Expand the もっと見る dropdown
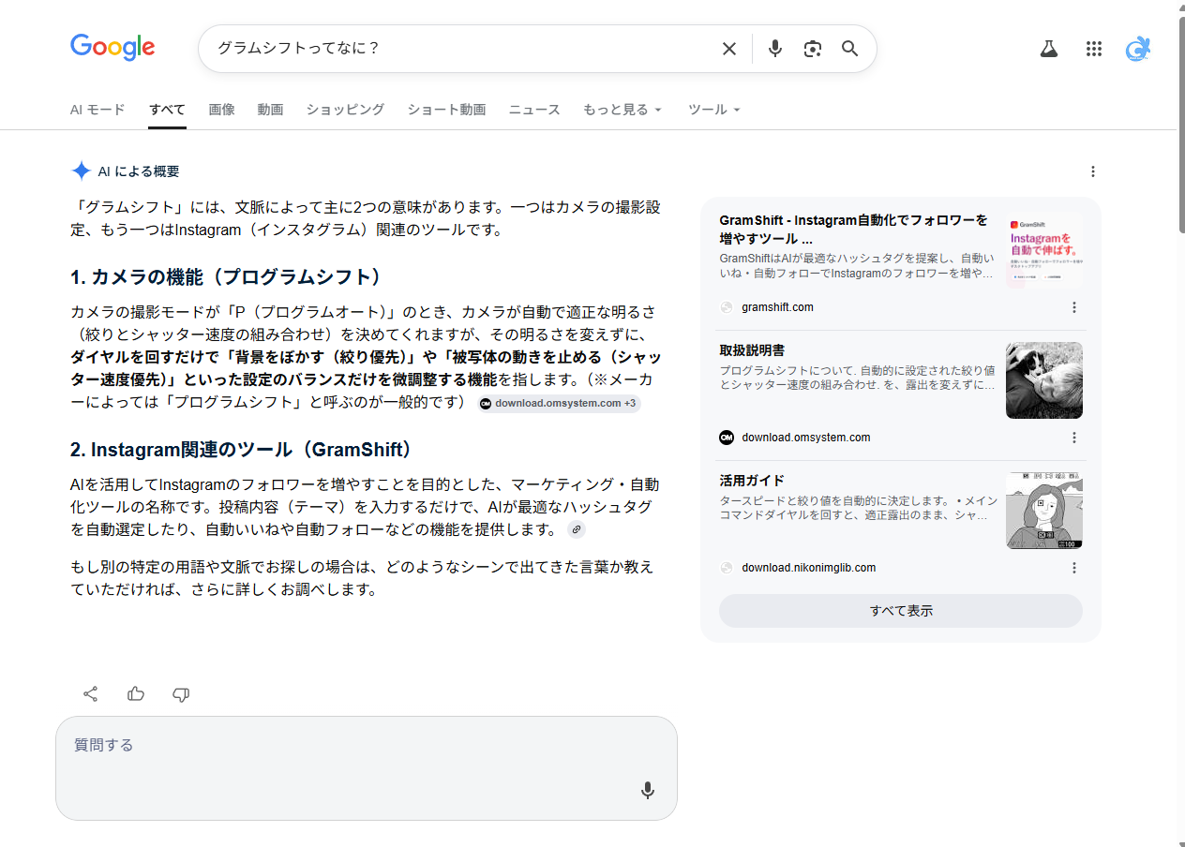 [x=622, y=110]
